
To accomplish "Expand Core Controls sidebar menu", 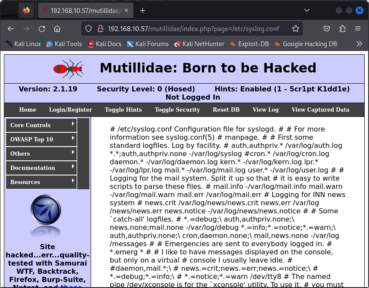I will [41, 125].
